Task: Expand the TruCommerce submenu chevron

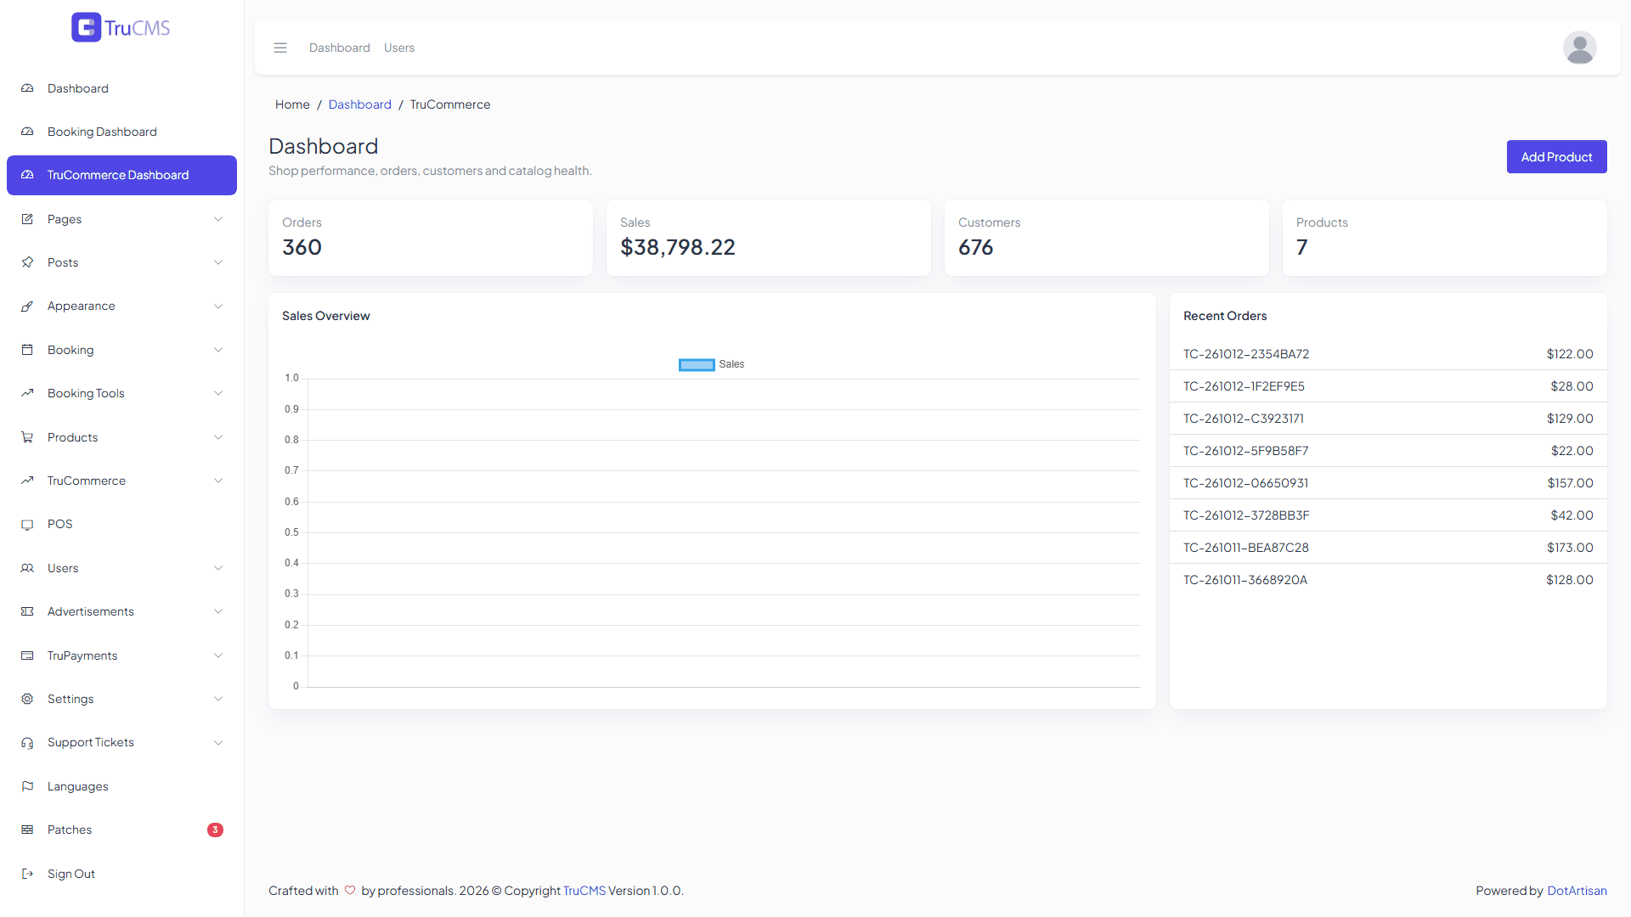Action: (218, 481)
